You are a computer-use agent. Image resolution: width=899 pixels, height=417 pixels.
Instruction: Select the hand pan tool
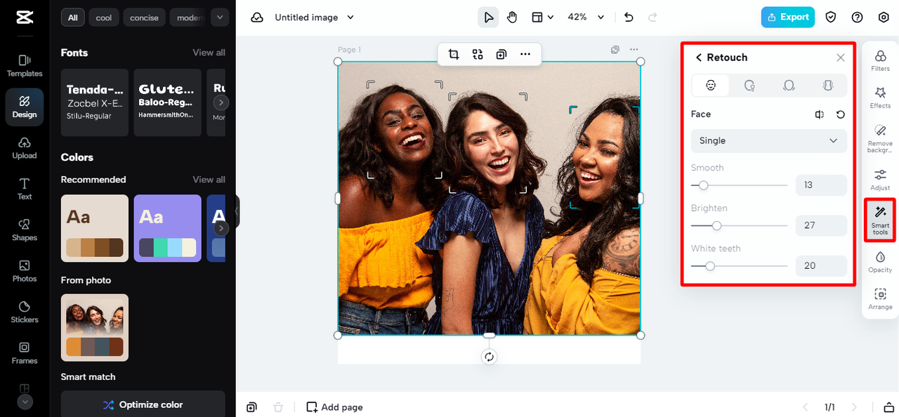(x=512, y=18)
